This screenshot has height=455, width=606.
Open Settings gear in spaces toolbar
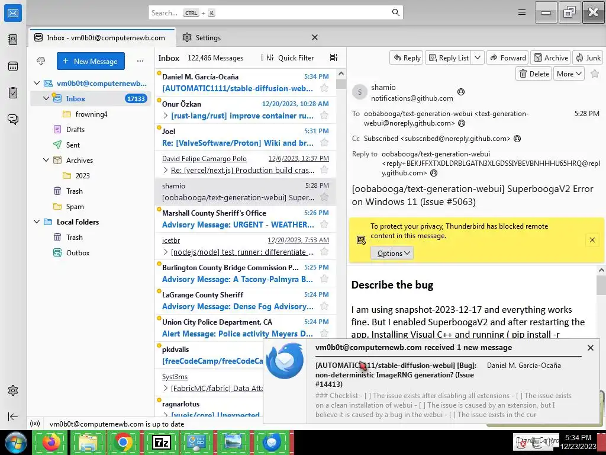click(x=13, y=390)
